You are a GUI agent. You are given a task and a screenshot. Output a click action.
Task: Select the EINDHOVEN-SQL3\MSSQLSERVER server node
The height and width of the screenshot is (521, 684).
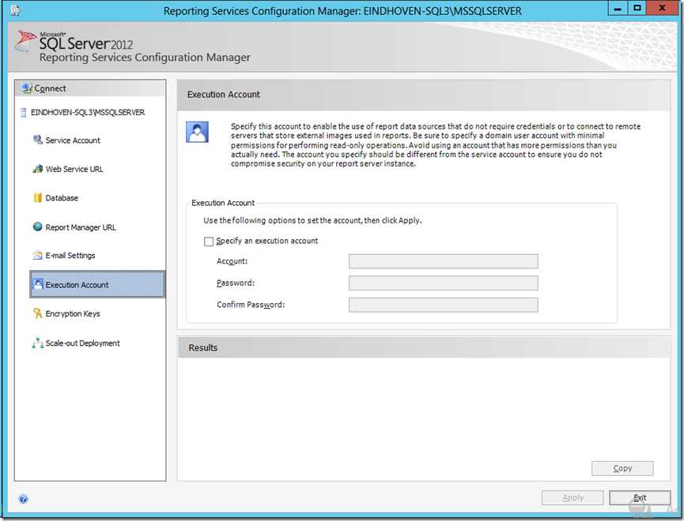coord(88,112)
